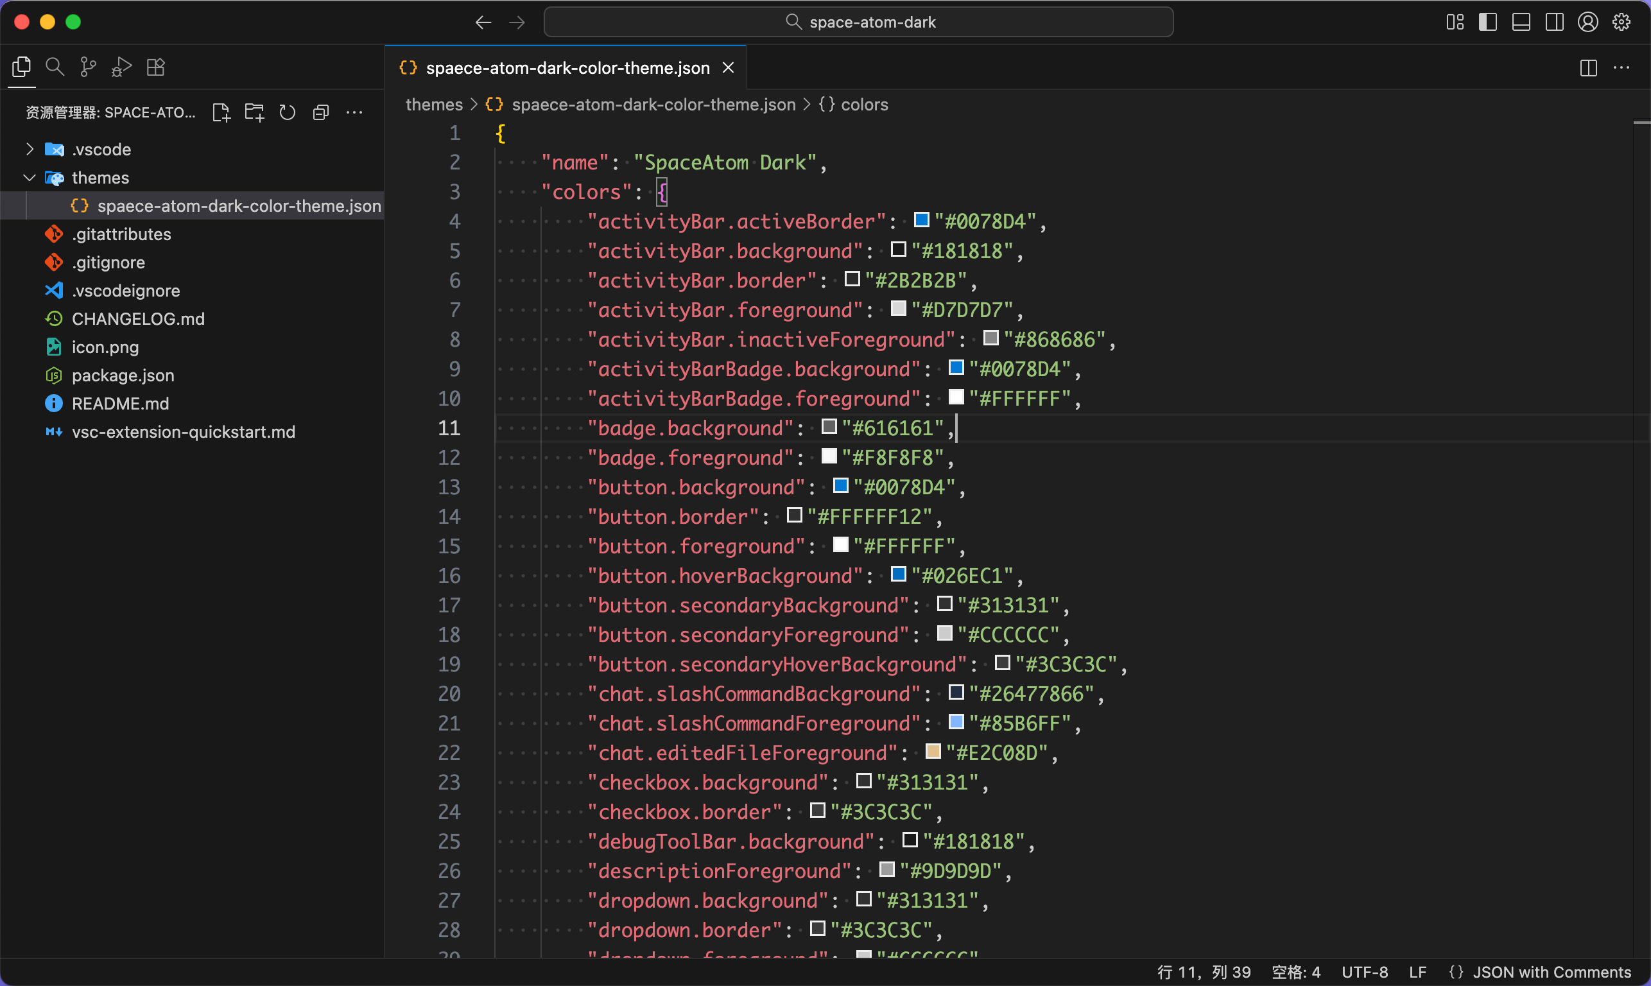Toggle the primary side bar visibility
Image resolution: width=1651 pixels, height=986 pixels.
[1487, 22]
